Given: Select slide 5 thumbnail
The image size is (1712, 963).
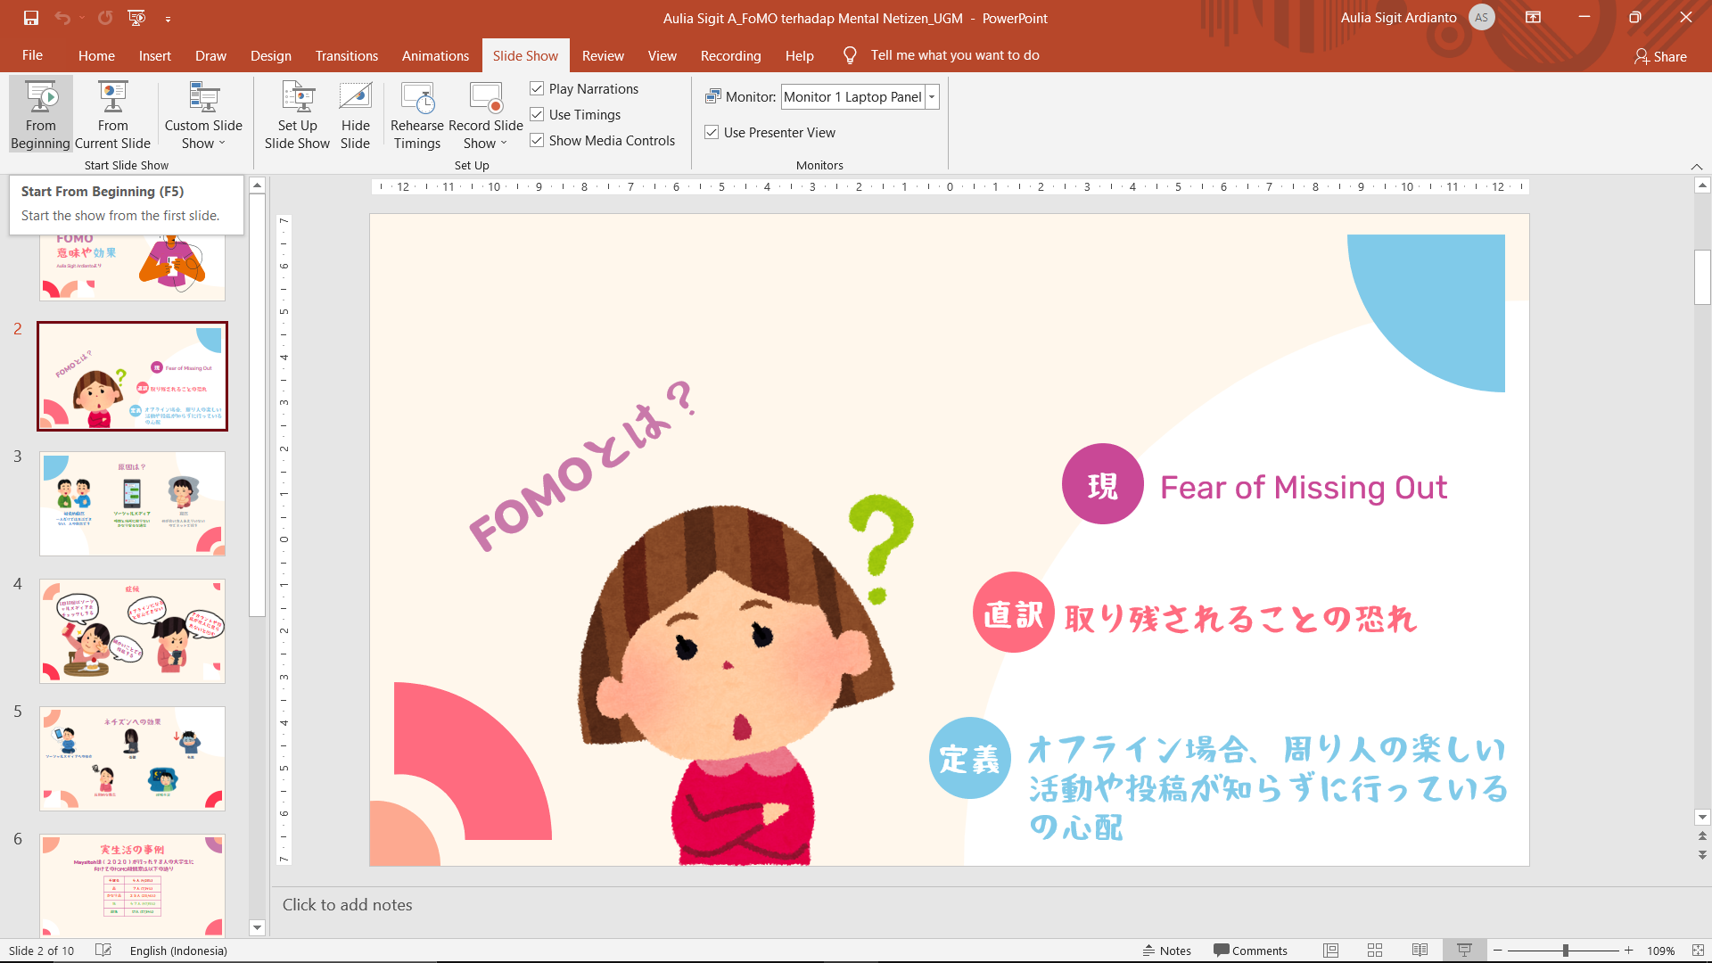Looking at the screenshot, I should [132, 758].
